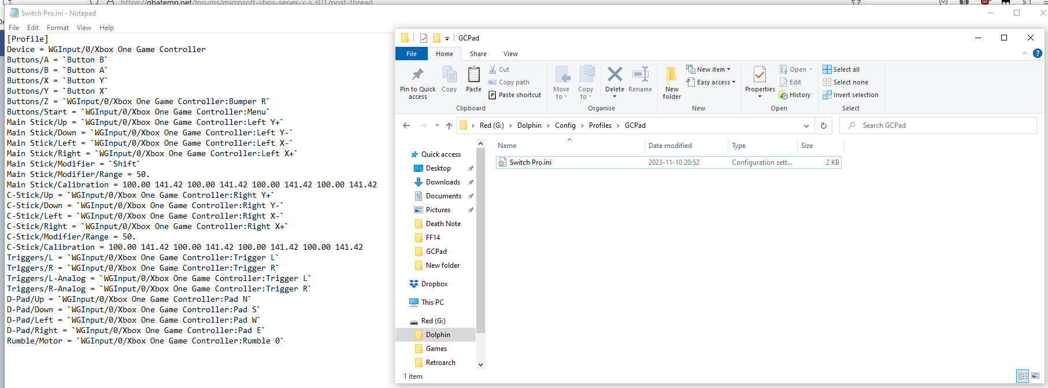Open Notepad's View menu
1048x388 pixels.
pos(84,28)
